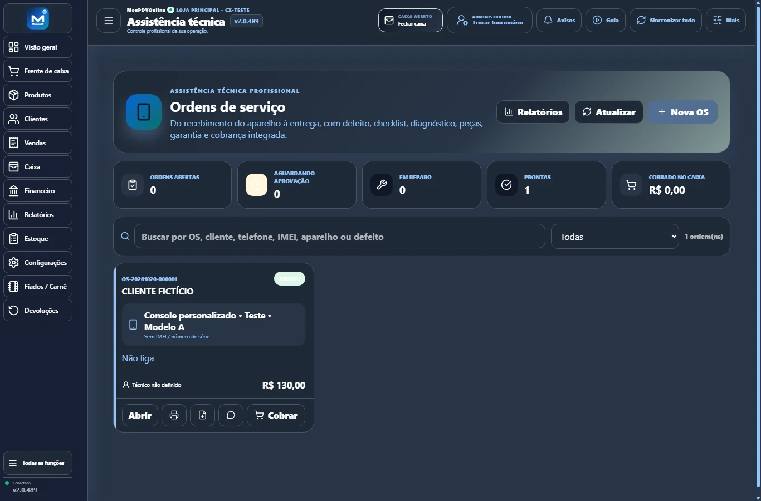Open Relatórios from the sidebar
Viewport: 761px width, 501px height.
pyautogui.click(x=38, y=215)
